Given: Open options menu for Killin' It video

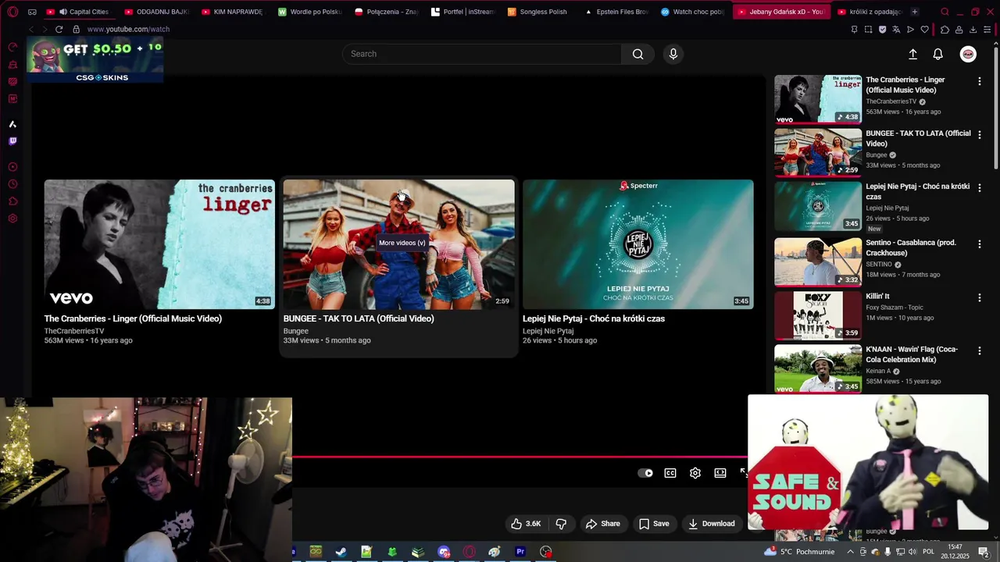Looking at the screenshot, I should (980, 298).
